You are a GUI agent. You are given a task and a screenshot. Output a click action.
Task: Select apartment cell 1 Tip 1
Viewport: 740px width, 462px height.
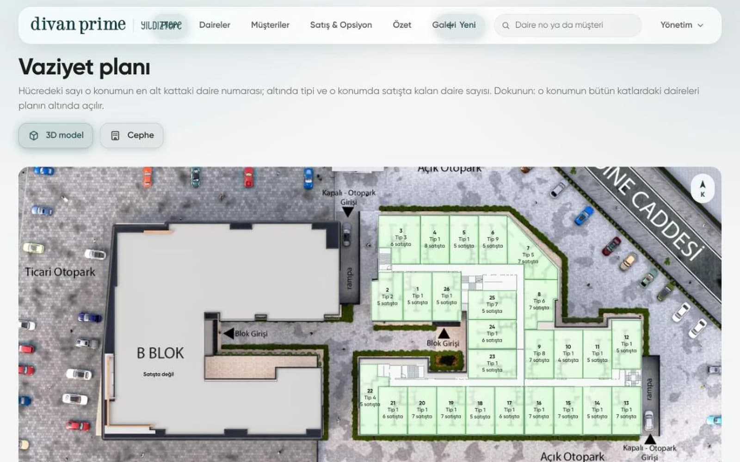[x=417, y=296]
